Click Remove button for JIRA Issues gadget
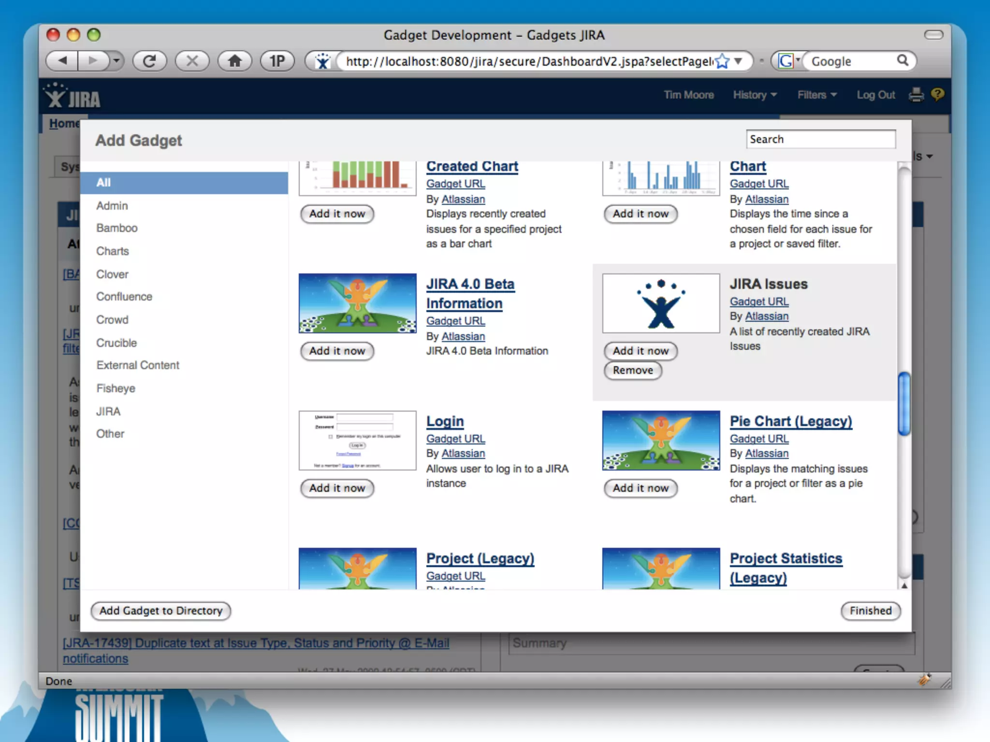This screenshot has width=990, height=742. pyautogui.click(x=633, y=371)
